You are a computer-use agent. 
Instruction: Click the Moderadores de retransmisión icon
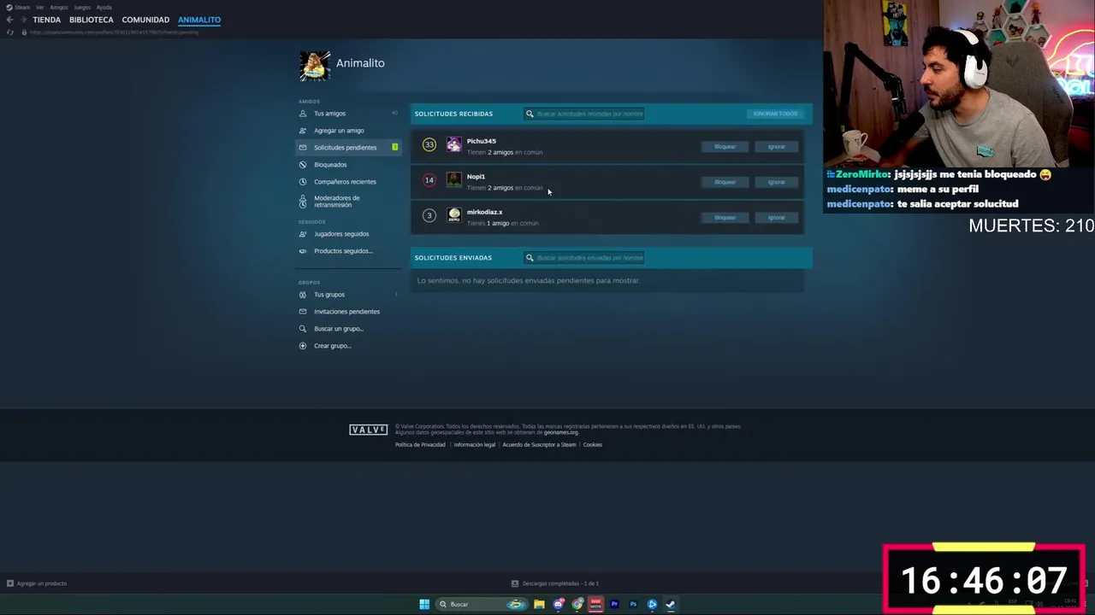[303, 202]
